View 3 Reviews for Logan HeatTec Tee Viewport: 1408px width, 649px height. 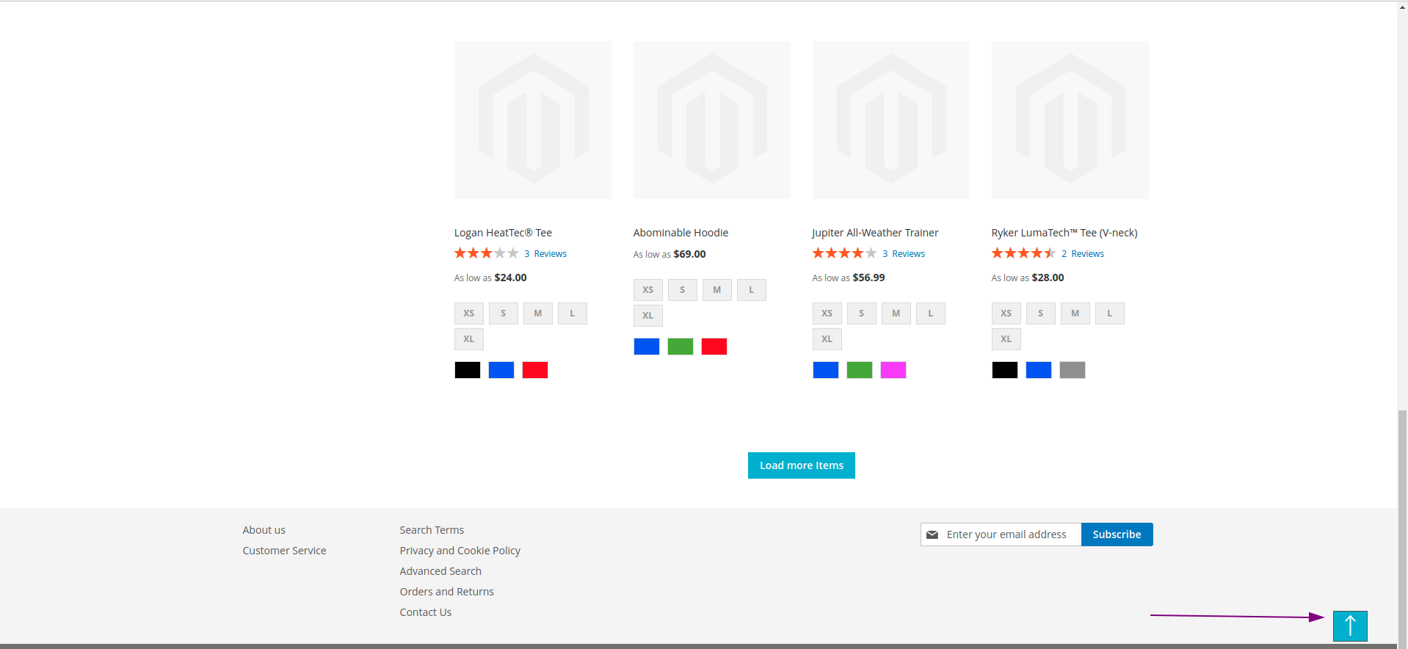pos(545,254)
